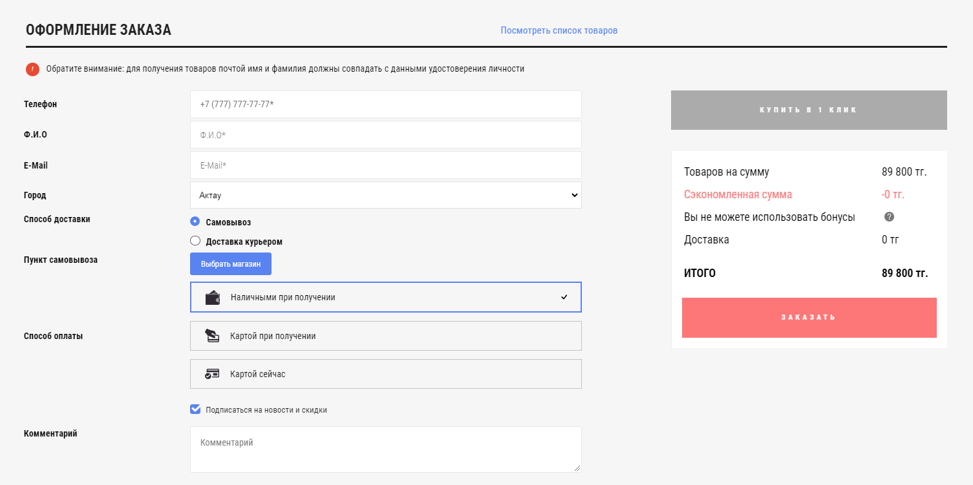Click the Выбрать магазин button
This screenshot has width=973, height=485.
click(x=231, y=264)
